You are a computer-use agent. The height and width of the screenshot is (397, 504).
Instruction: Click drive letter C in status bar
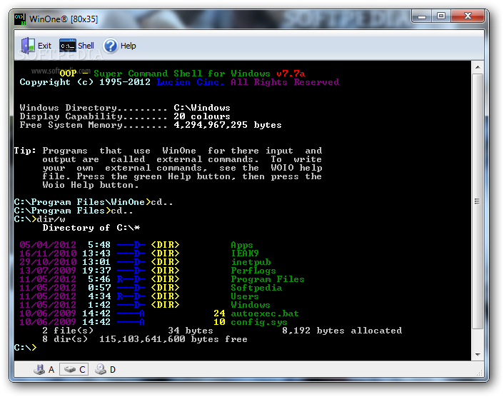(x=82, y=370)
